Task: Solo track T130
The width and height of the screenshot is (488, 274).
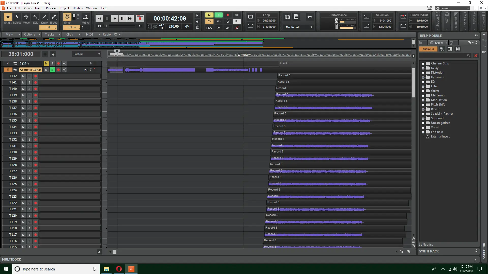Action: pyautogui.click(x=29, y=152)
